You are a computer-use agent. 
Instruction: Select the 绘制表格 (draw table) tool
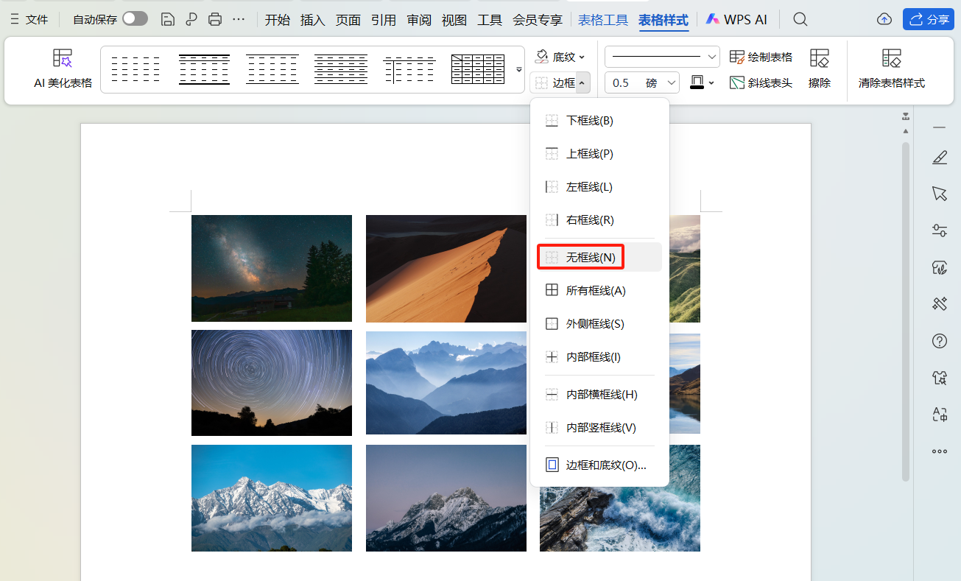click(x=760, y=55)
